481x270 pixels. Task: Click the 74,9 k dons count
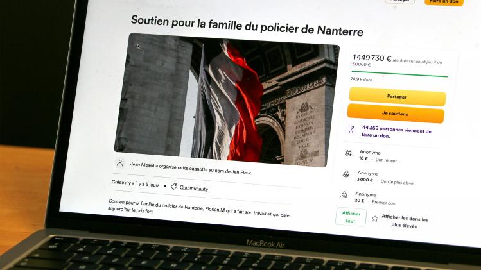(362, 79)
